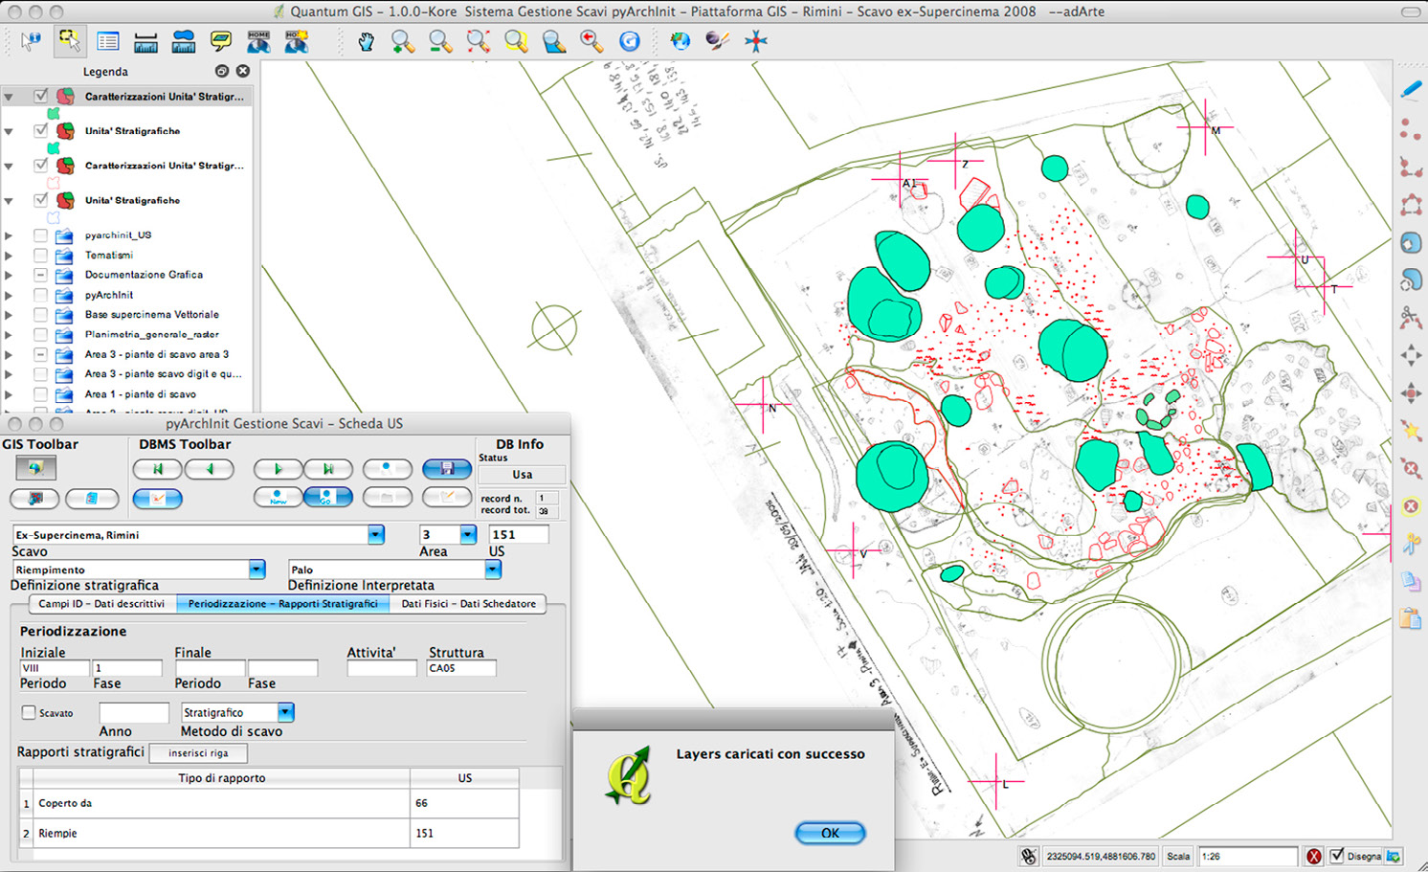Select Area 3 - piante di scavo area 3
1428x872 pixels.
pos(157,354)
